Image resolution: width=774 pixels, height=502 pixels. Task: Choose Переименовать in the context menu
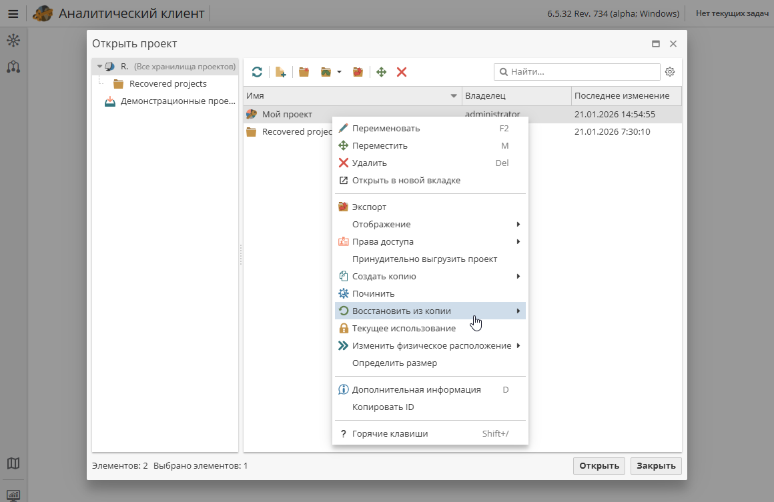(387, 128)
